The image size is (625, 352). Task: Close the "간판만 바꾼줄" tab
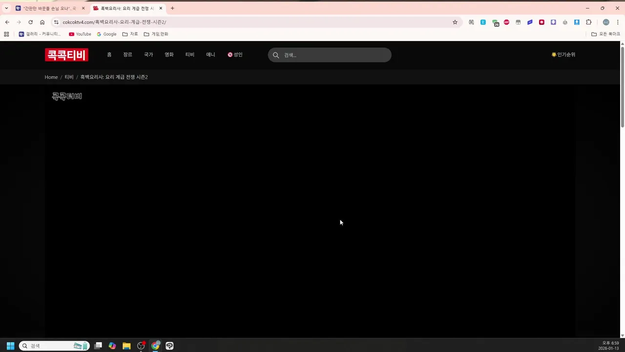tap(83, 8)
